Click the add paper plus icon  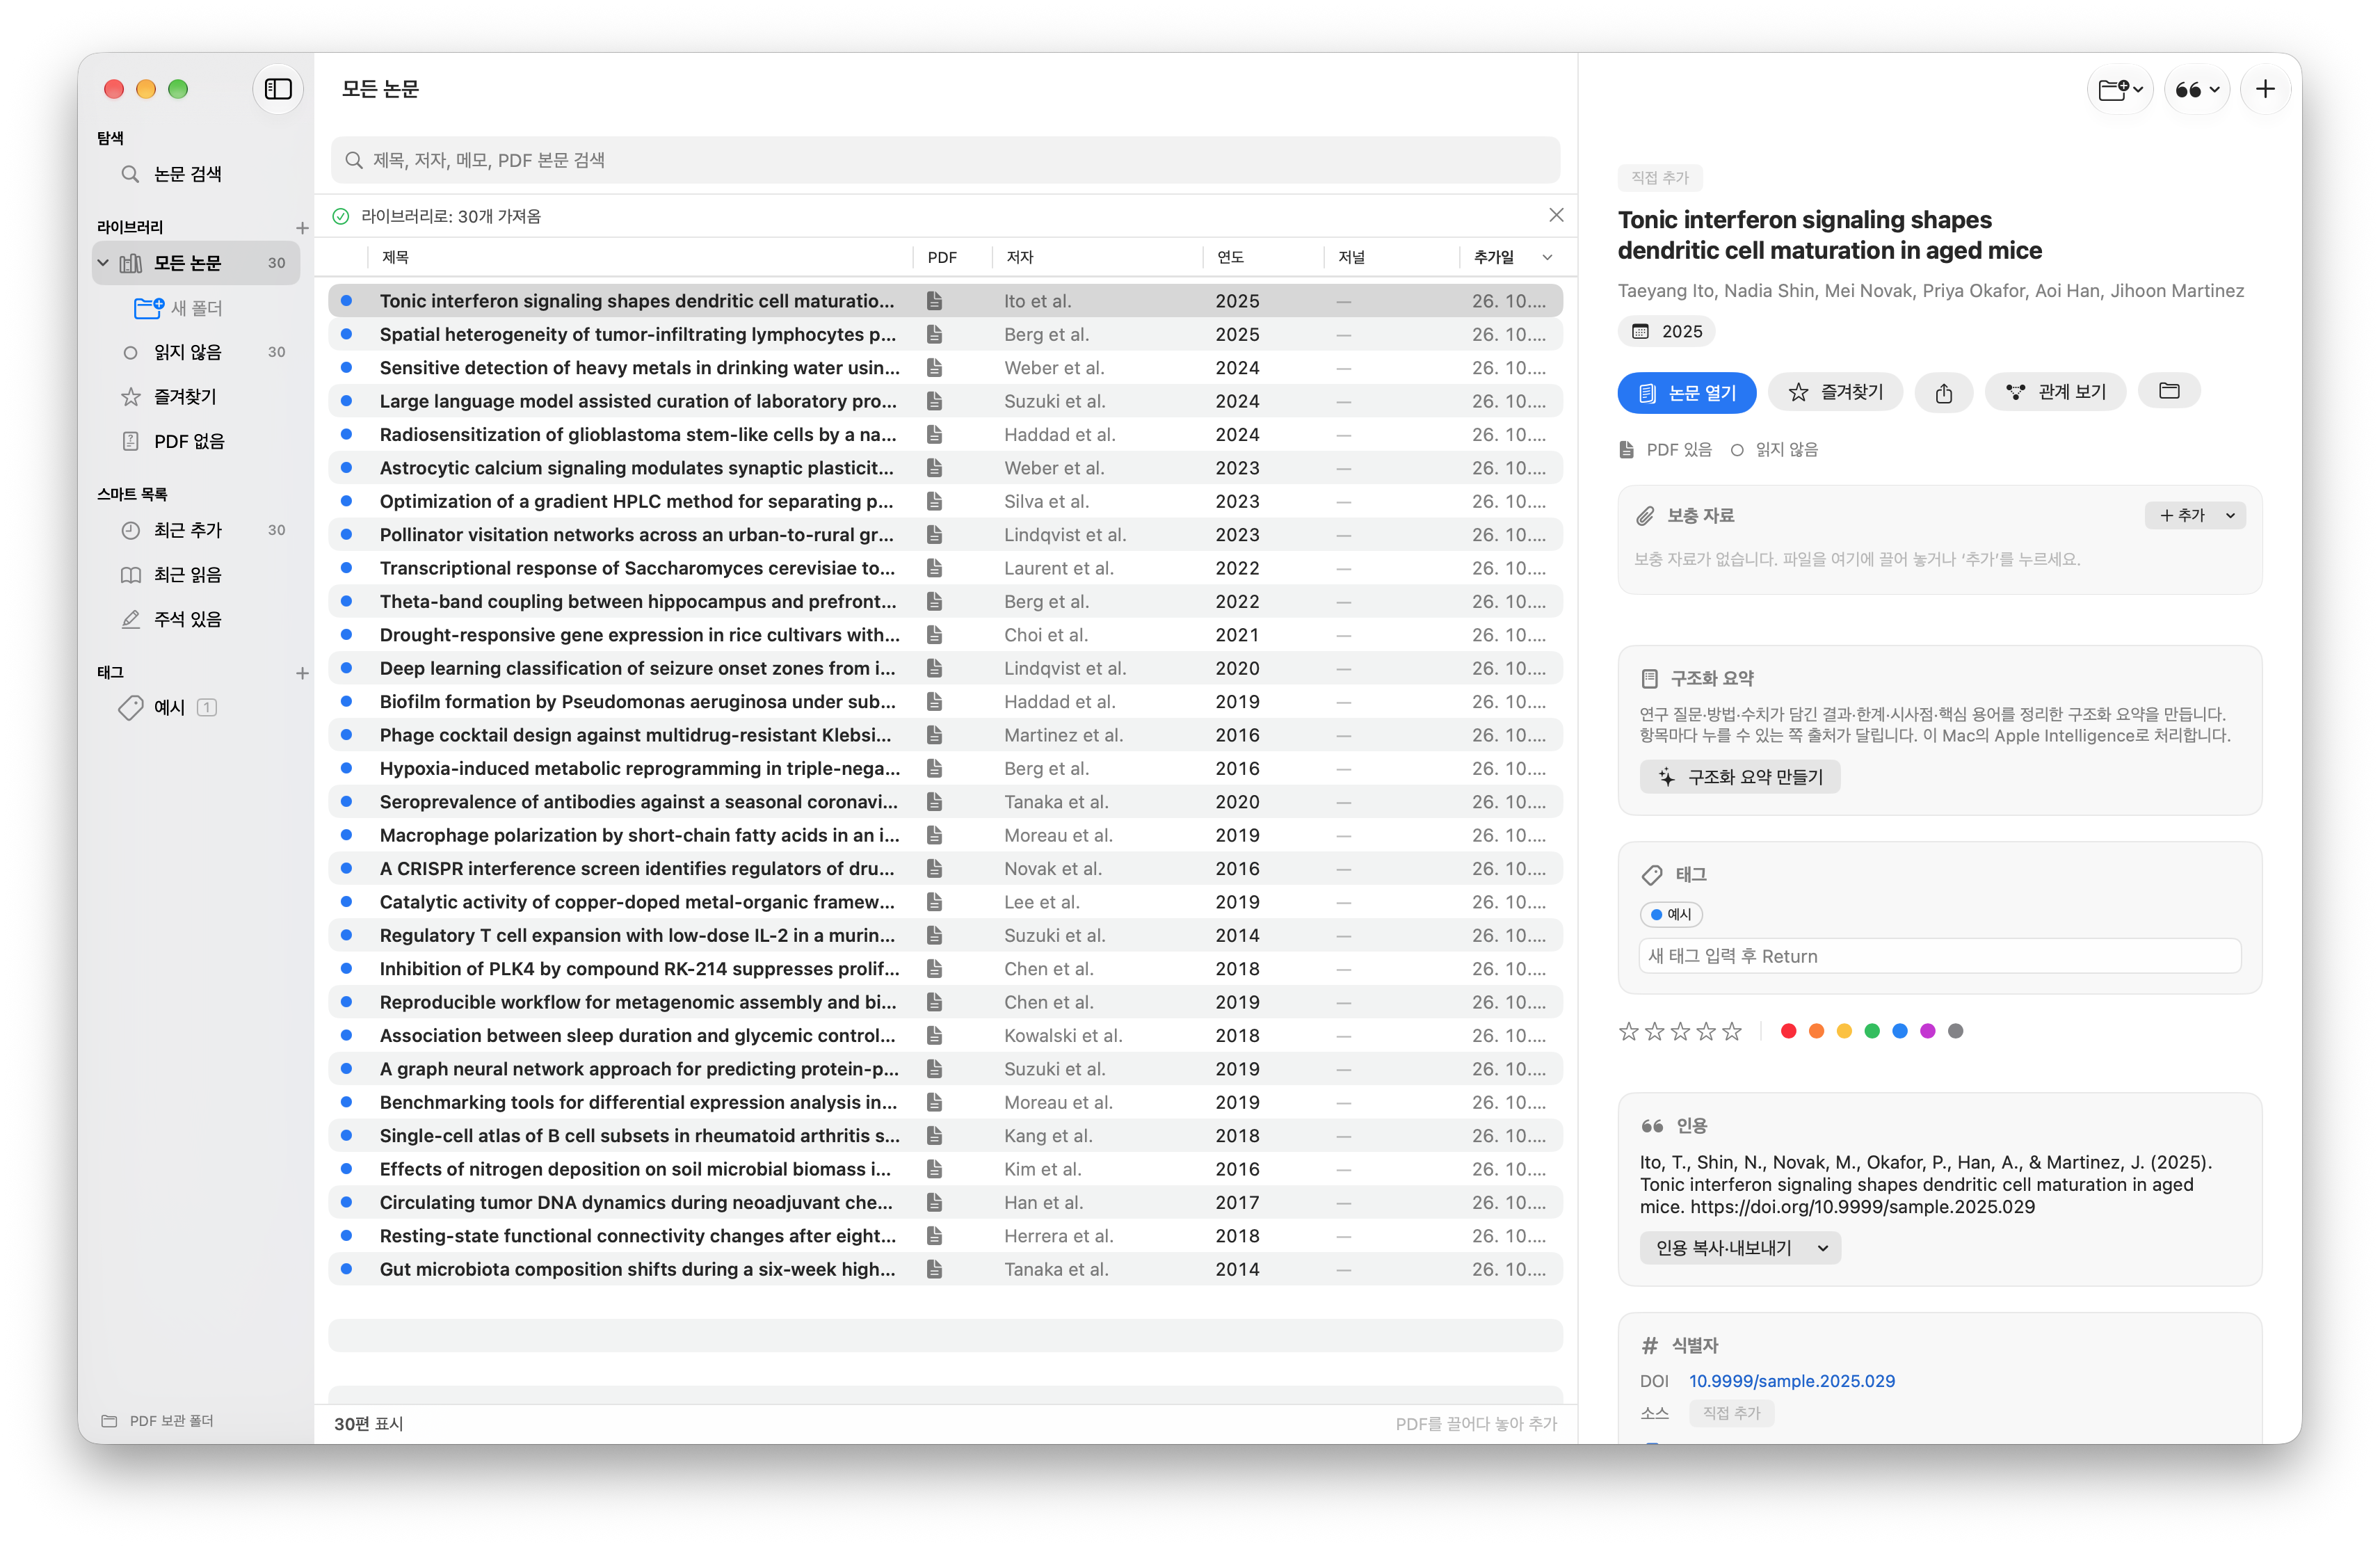pyautogui.click(x=2265, y=89)
